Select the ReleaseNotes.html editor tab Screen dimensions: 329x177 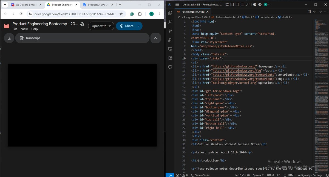[193, 12]
